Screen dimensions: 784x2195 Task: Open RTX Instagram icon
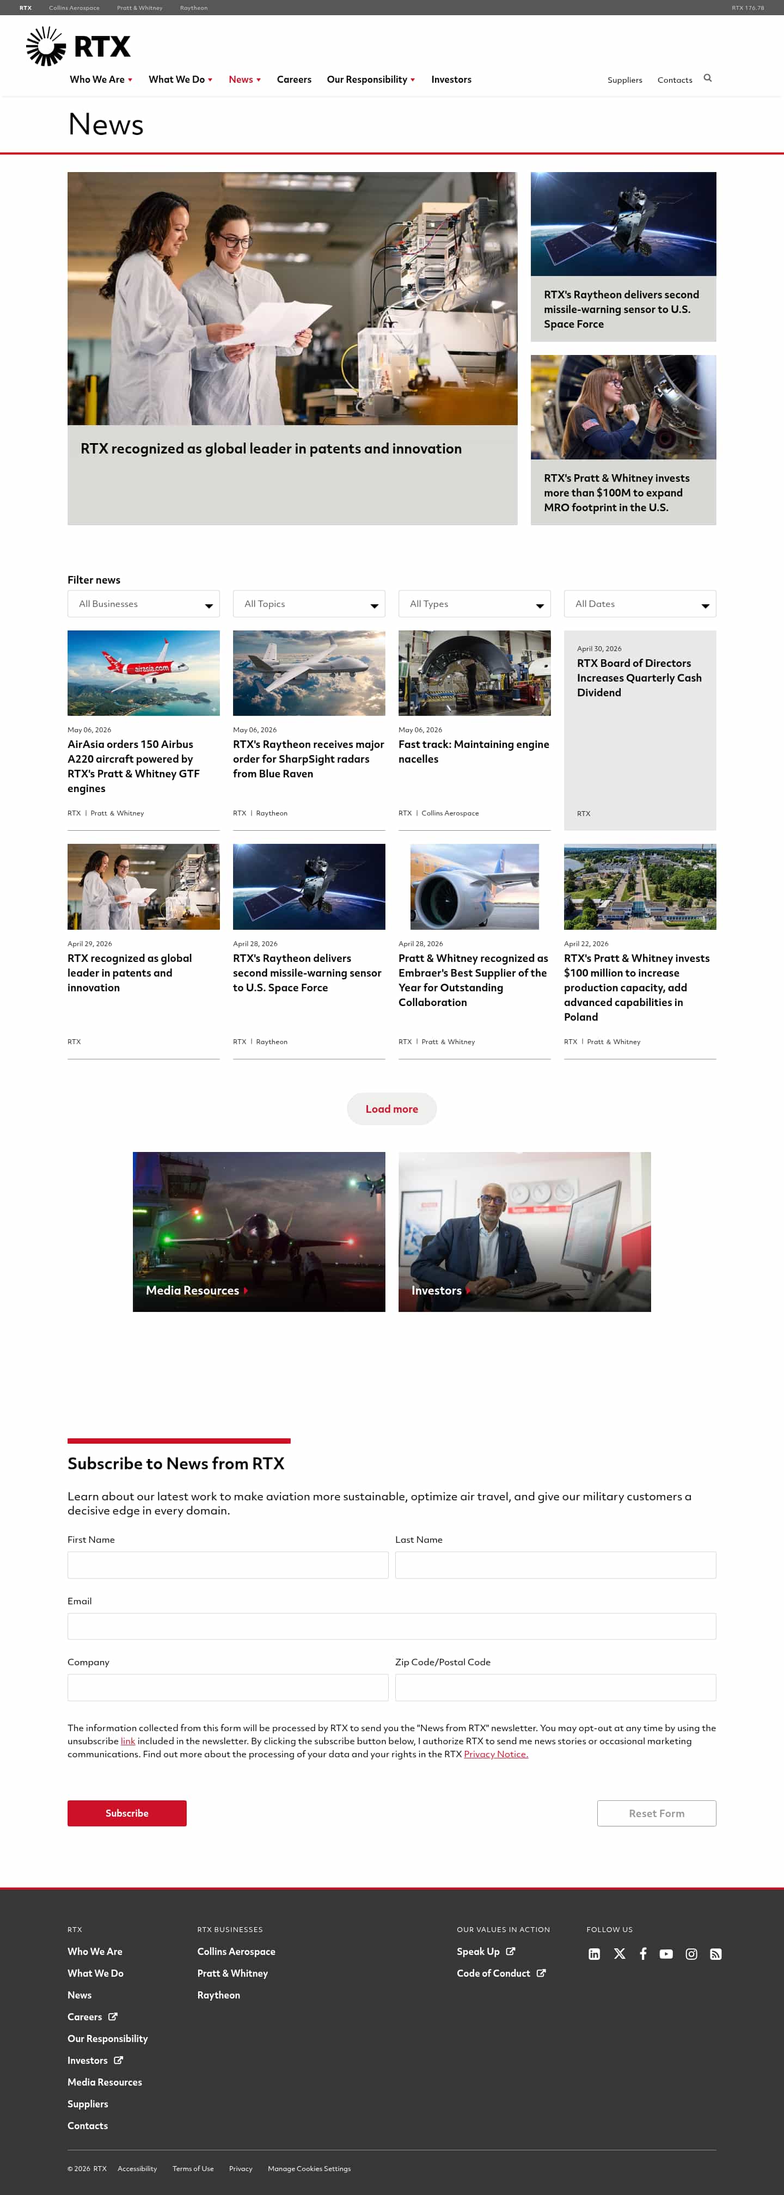point(691,1954)
